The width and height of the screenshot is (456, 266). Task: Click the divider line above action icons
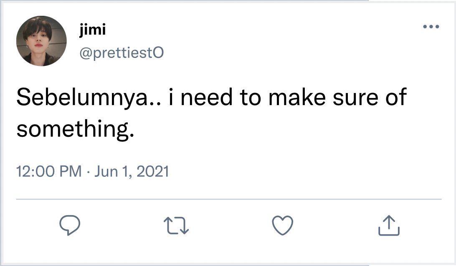[x=228, y=199]
